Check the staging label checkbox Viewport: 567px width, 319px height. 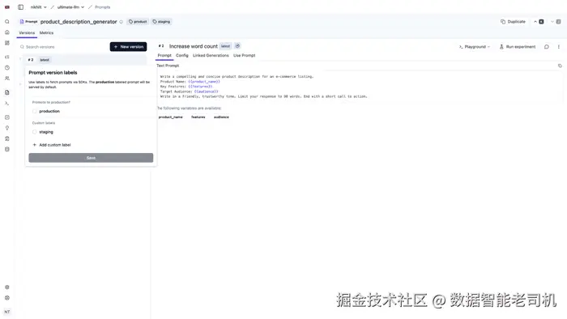(x=35, y=132)
